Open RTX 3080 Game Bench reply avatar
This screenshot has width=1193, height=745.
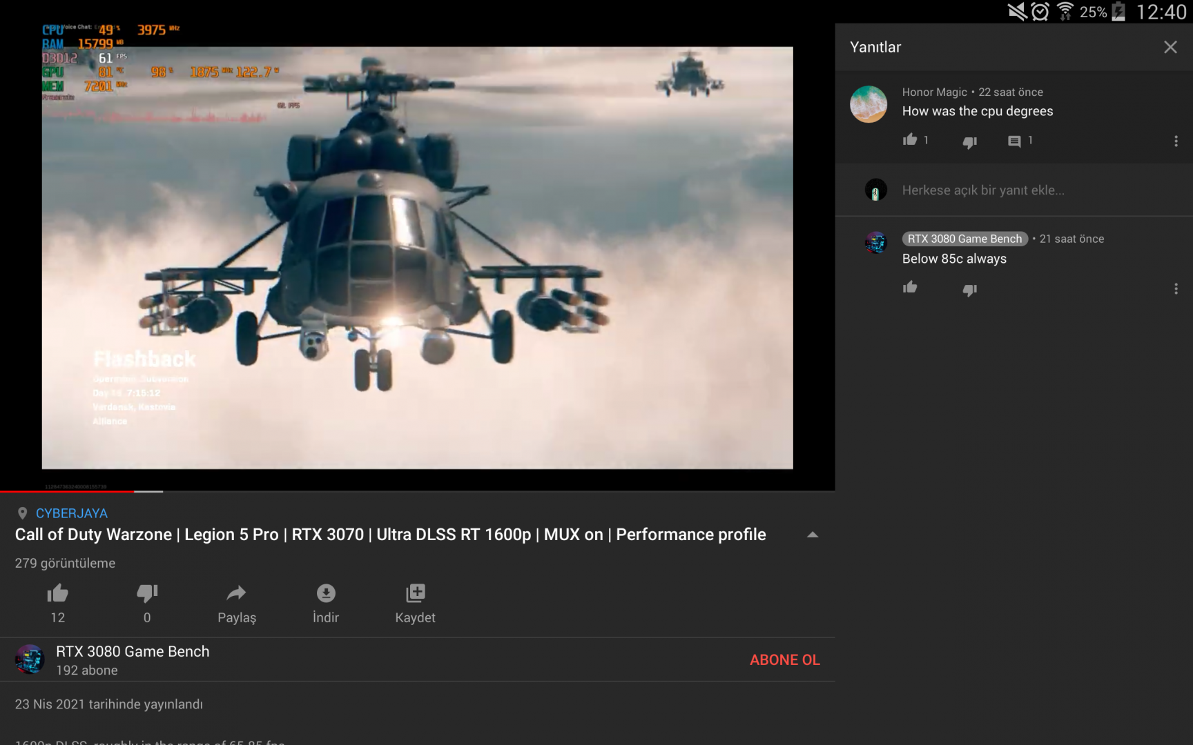876,242
